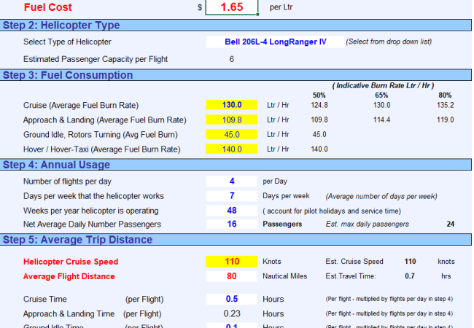Click the 65% cruise burn rate 130.0
Screen dimensions: 474x328
coord(381,105)
